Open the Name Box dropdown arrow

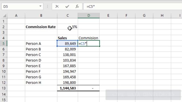pyautogui.click(x=40, y=6)
